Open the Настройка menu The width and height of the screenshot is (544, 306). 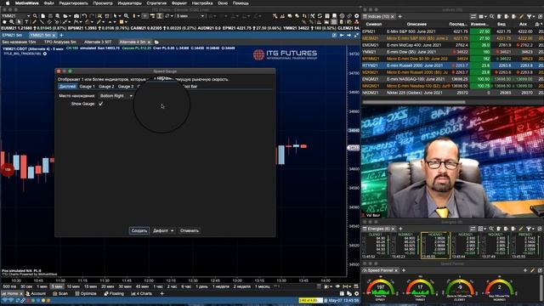point(202,3)
